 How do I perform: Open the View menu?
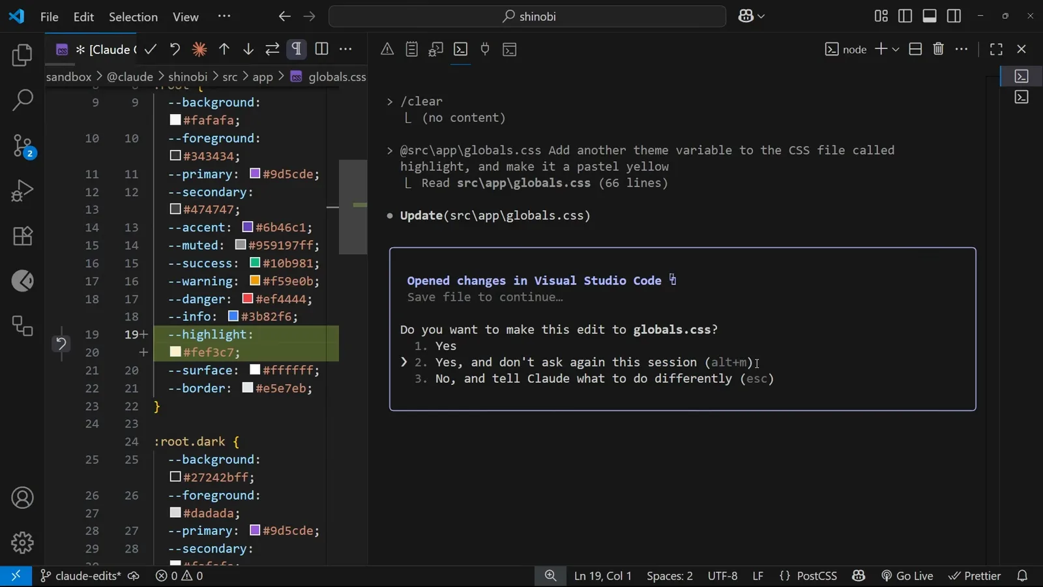(x=186, y=16)
